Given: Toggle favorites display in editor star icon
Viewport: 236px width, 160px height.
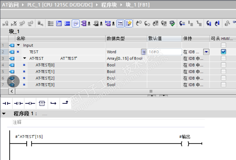Looking at the screenshot, I should (129, 24).
